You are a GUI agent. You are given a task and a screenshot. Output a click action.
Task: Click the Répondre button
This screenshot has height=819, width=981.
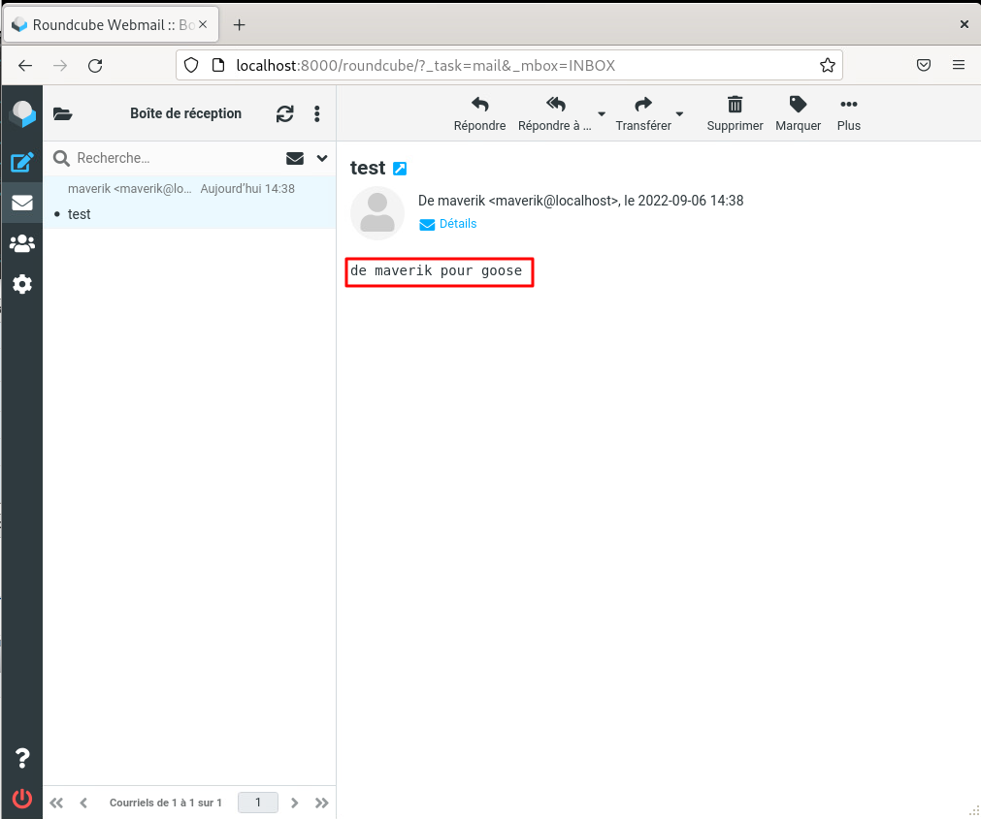pyautogui.click(x=479, y=112)
